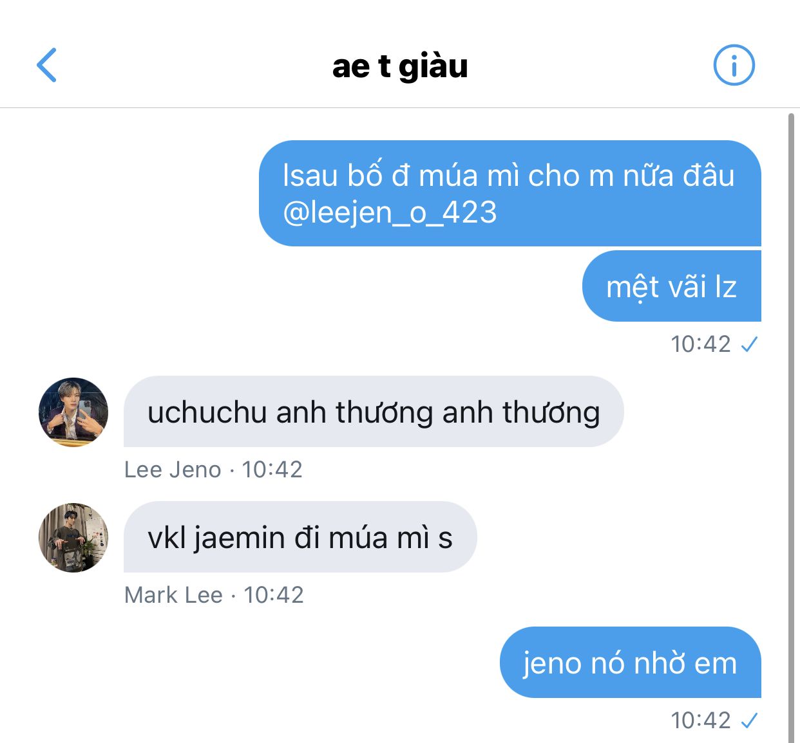Click the chat scrollbar on the right
This screenshot has height=743, width=800.
(x=792, y=428)
